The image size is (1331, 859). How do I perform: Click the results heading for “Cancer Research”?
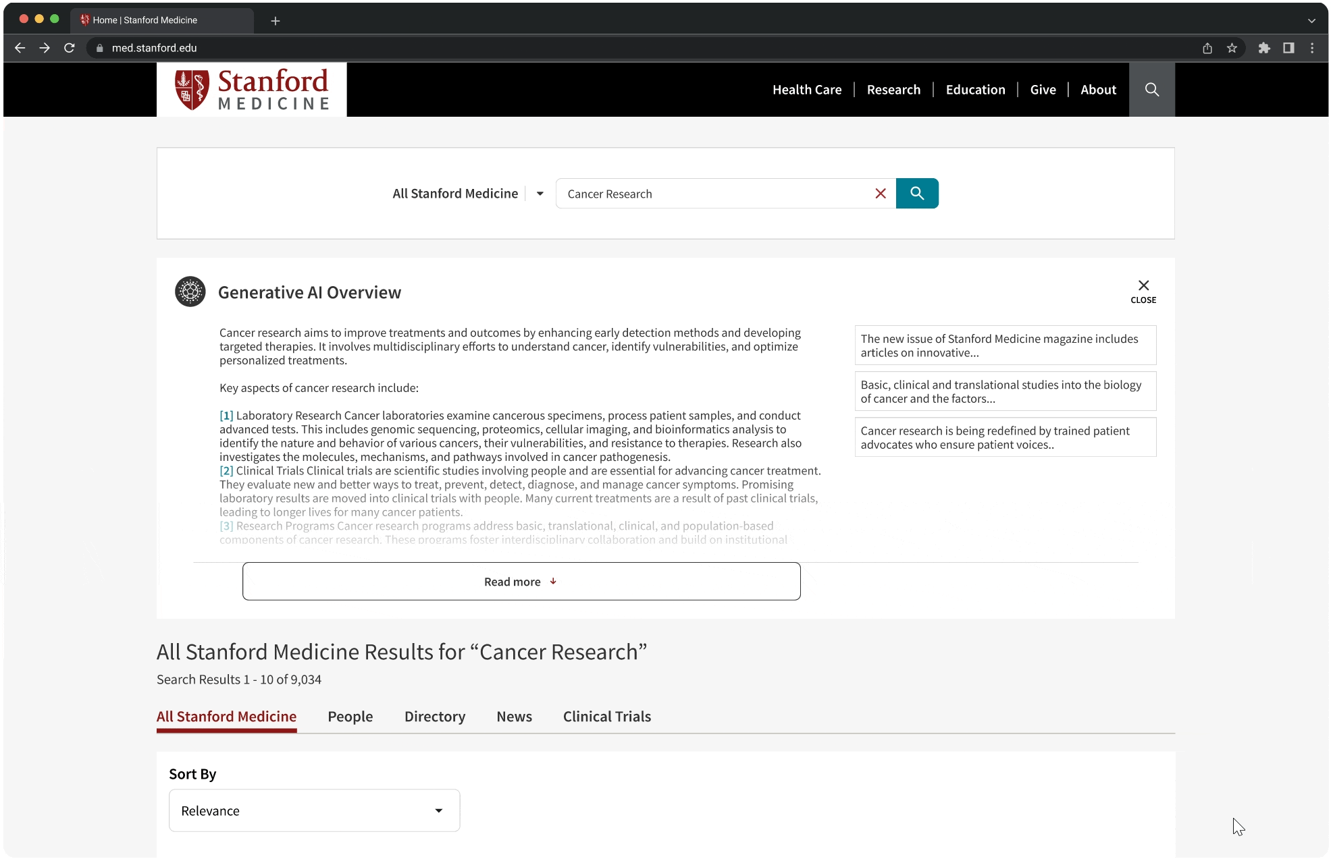(x=402, y=652)
